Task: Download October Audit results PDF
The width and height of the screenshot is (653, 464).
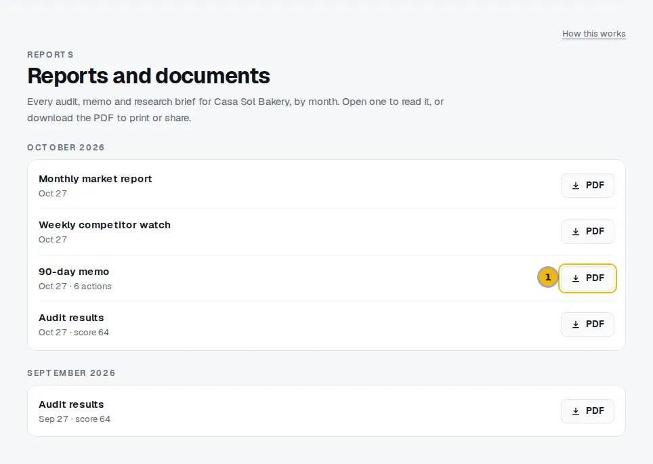Action: point(587,324)
